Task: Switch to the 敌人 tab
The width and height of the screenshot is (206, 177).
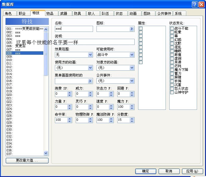Action: coord(93,13)
